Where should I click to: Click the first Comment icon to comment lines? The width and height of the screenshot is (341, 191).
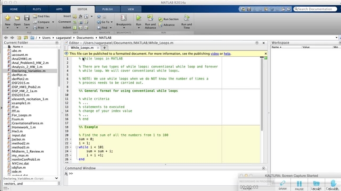coord(75,22)
